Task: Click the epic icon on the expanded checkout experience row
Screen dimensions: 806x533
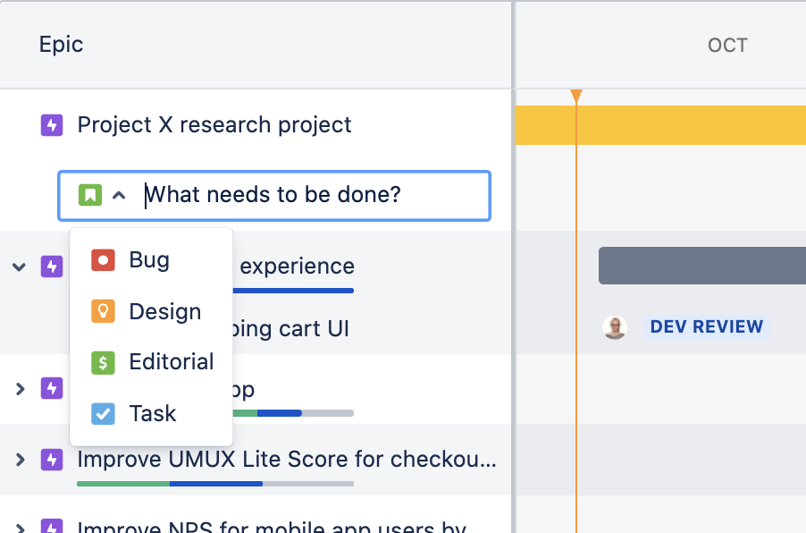Action: click(51, 266)
